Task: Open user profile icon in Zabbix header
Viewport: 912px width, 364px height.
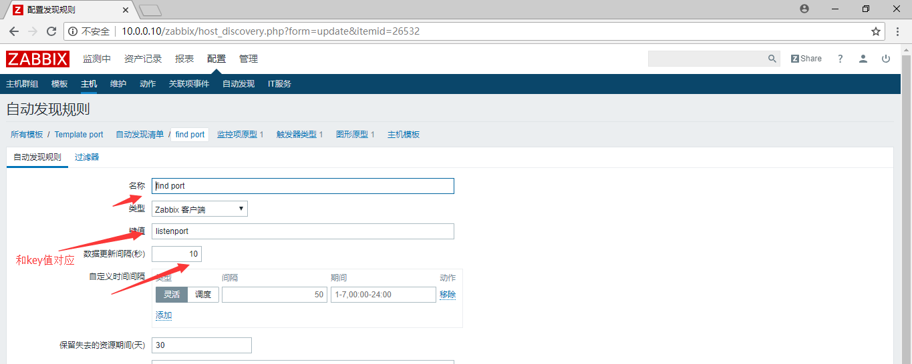Action: (863, 59)
